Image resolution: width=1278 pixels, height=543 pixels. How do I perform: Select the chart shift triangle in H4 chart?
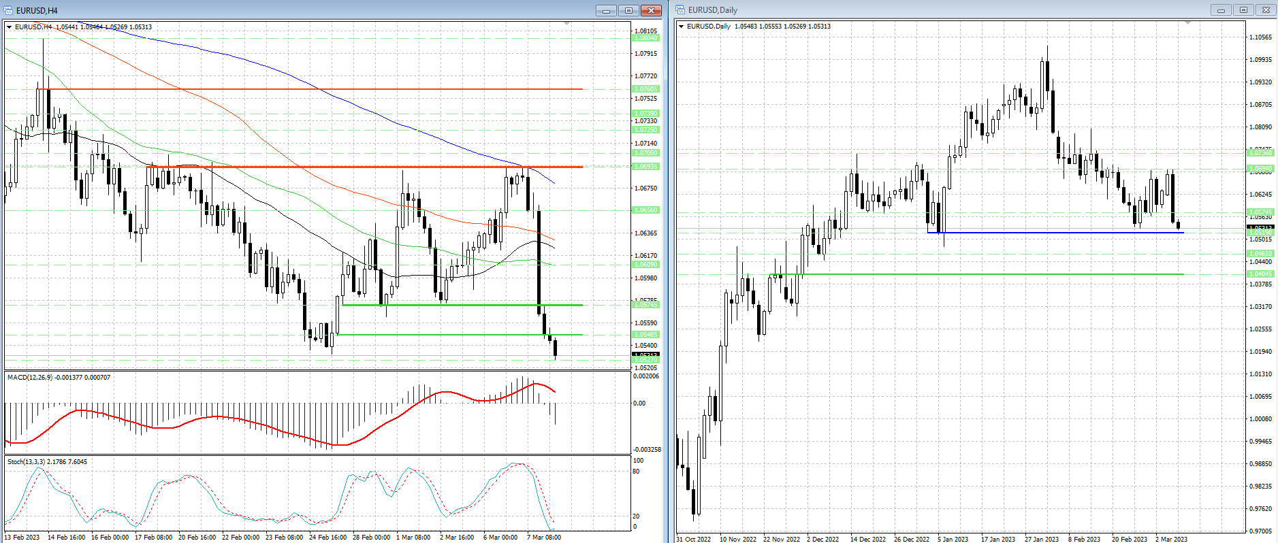coord(567,24)
